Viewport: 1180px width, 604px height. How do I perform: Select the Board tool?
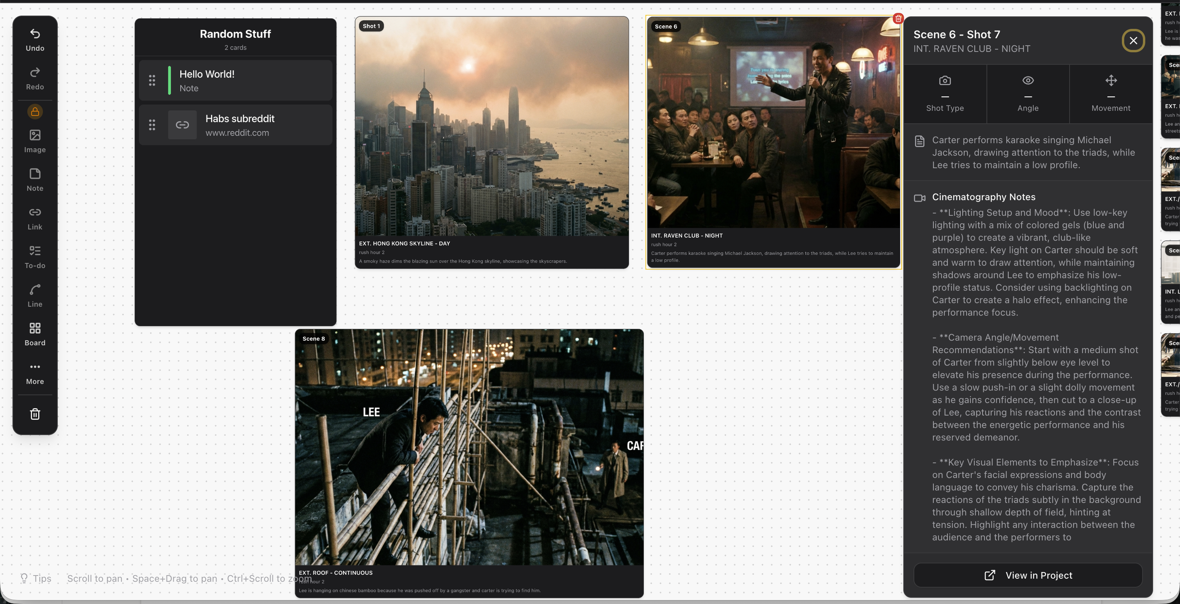click(35, 334)
